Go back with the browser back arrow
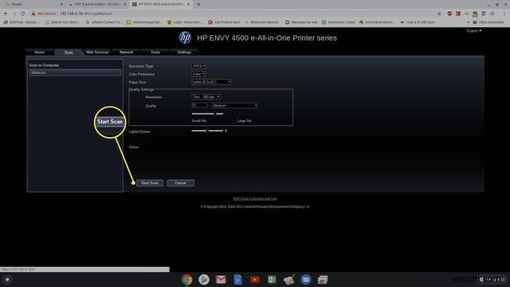 tap(5, 13)
